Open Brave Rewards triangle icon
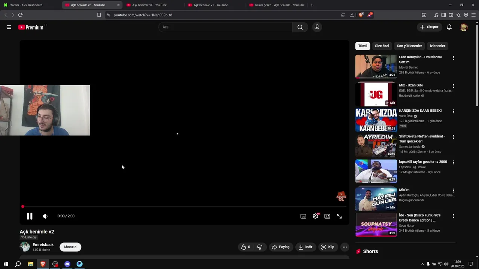479x269 pixels. pos(370,15)
